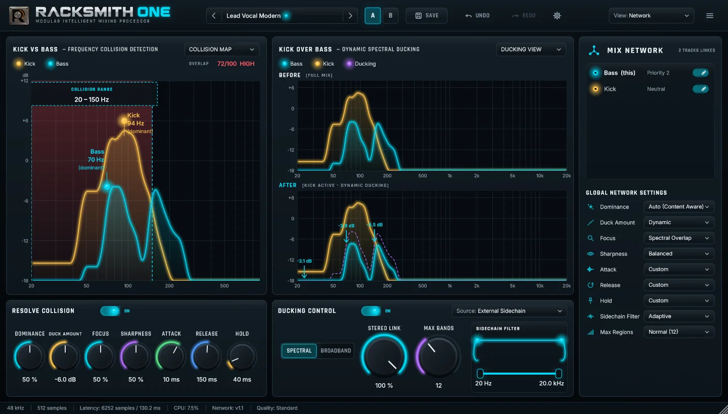Click the Lead Vocal Modern preset name
Screen dimensions: 728x414
(253, 16)
